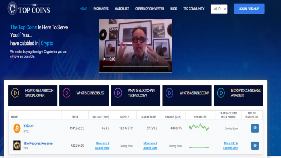Click the Bitcoin coin logo icon
The image size is (281, 158).
[17, 128]
